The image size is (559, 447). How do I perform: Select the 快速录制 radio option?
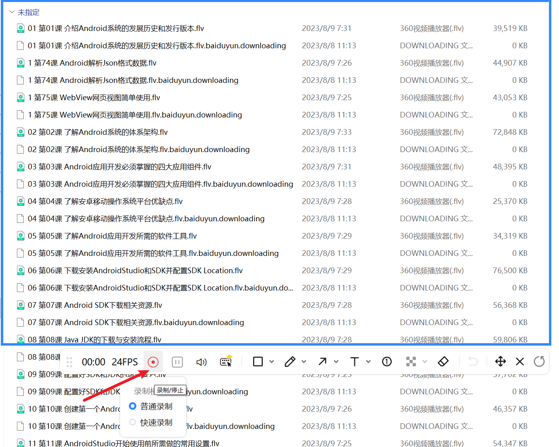pos(133,422)
